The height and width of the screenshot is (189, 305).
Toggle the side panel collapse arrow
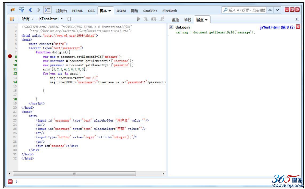pos(297,19)
